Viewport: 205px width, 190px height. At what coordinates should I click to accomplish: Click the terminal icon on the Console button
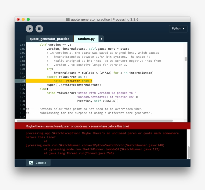pyautogui.click(x=31, y=163)
